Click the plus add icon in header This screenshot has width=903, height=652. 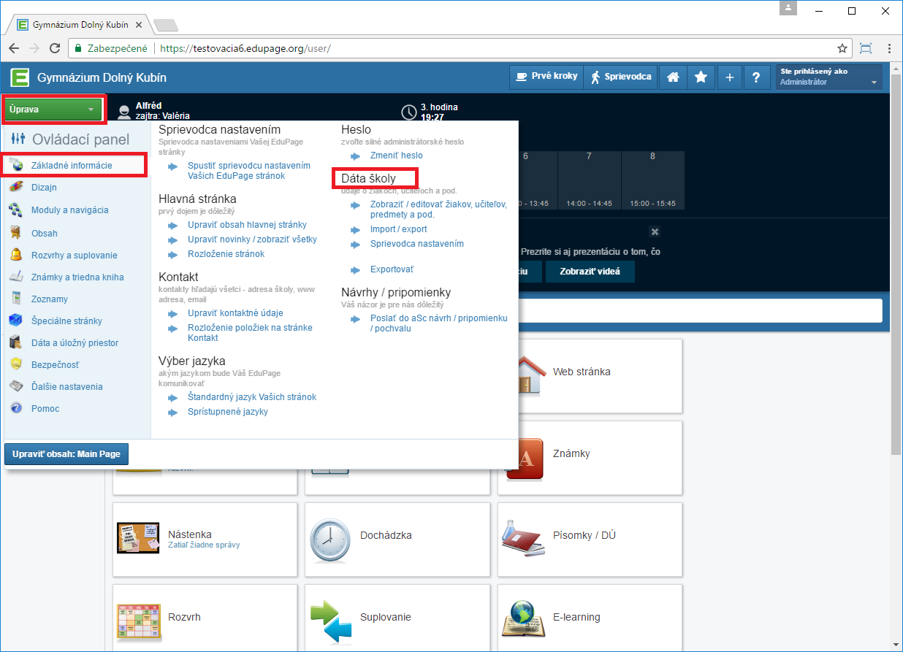729,77
